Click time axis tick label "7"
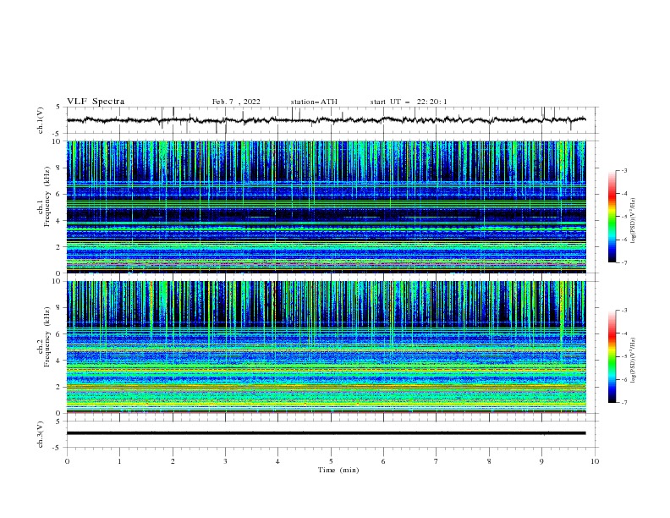This screenshot has width=670, height=518. click(x=437, y=461)
